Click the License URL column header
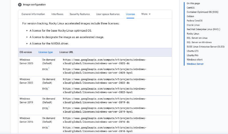 click(66, 52)
